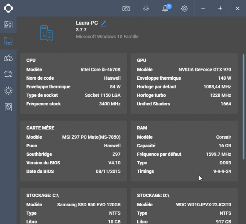The height and width of the screenshot is (224, 246).
Task: Click the CARTE MÈRE section heading
Action: pos(40,128)
